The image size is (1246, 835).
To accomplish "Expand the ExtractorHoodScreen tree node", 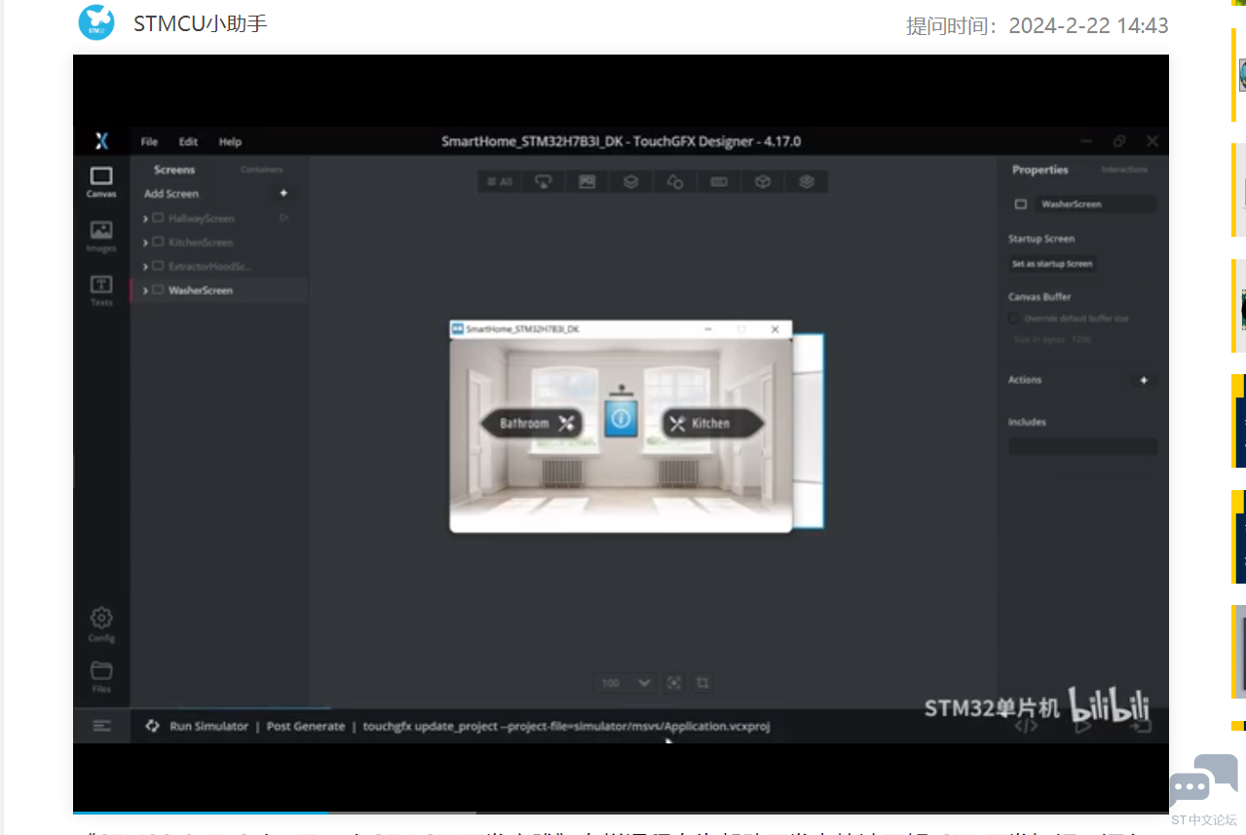I will point(146,266).
